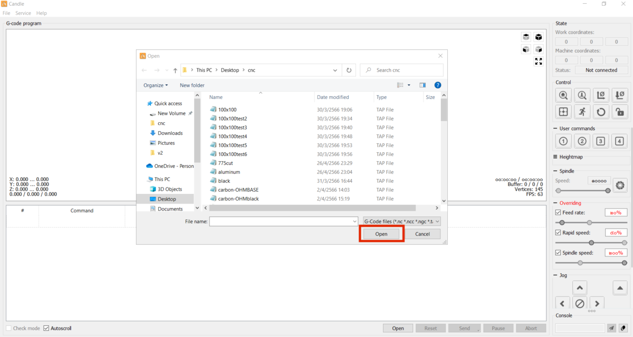Click the Help question mark in dialog
The height and width of the screenshot is (337, 633).
tap(437, 85)
